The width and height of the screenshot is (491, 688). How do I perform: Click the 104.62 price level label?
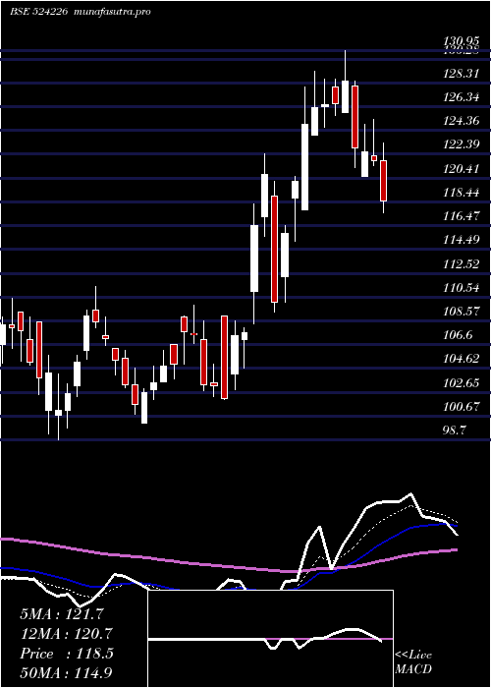[x=462, y=359]
